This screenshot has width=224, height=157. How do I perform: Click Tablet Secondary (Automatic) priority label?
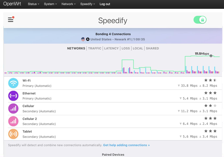tap(39, 137)
